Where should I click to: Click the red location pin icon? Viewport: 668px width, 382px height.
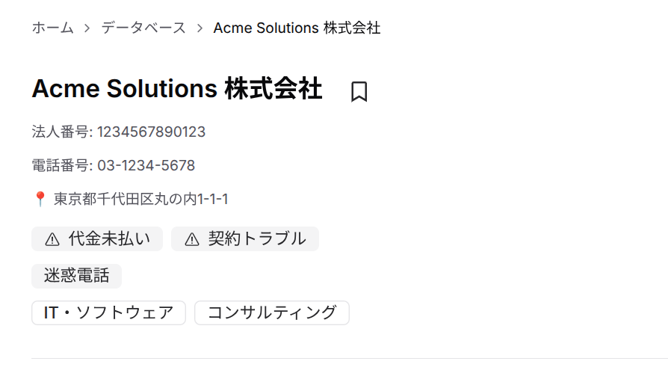[40, 199]
